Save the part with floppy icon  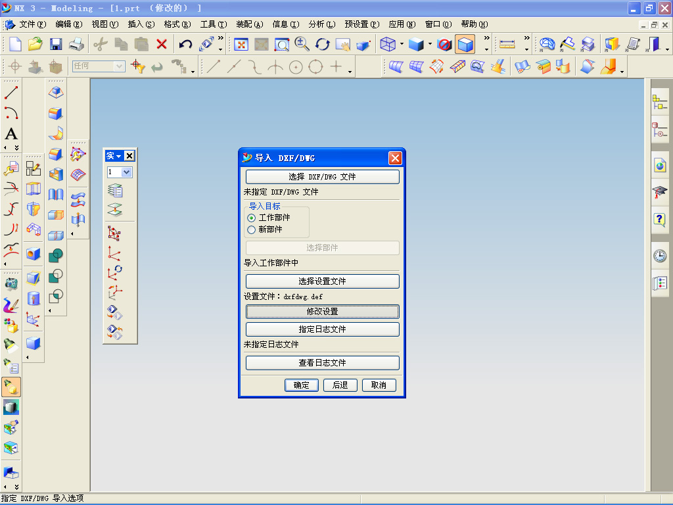pyautogui.click(x=56, y=44)
